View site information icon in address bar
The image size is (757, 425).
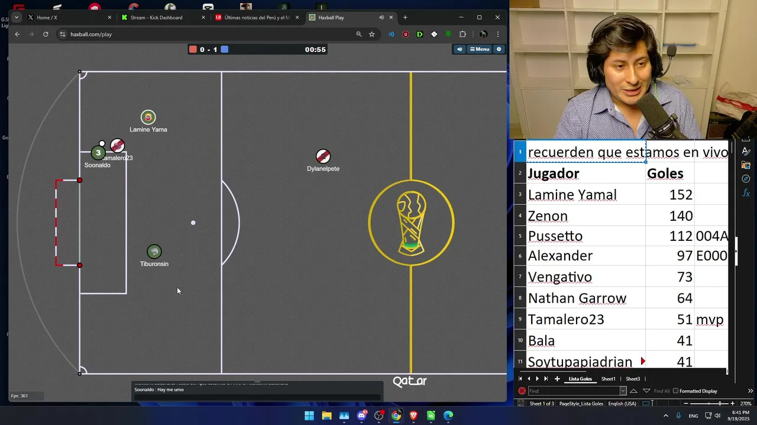63,34
